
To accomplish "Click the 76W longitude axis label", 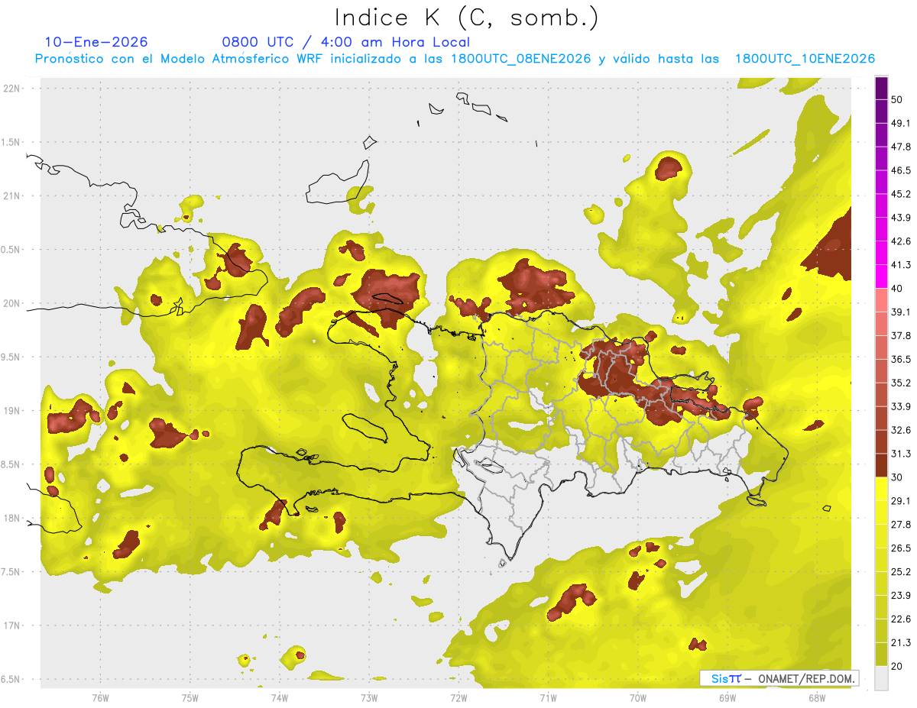I will (100, 698).
